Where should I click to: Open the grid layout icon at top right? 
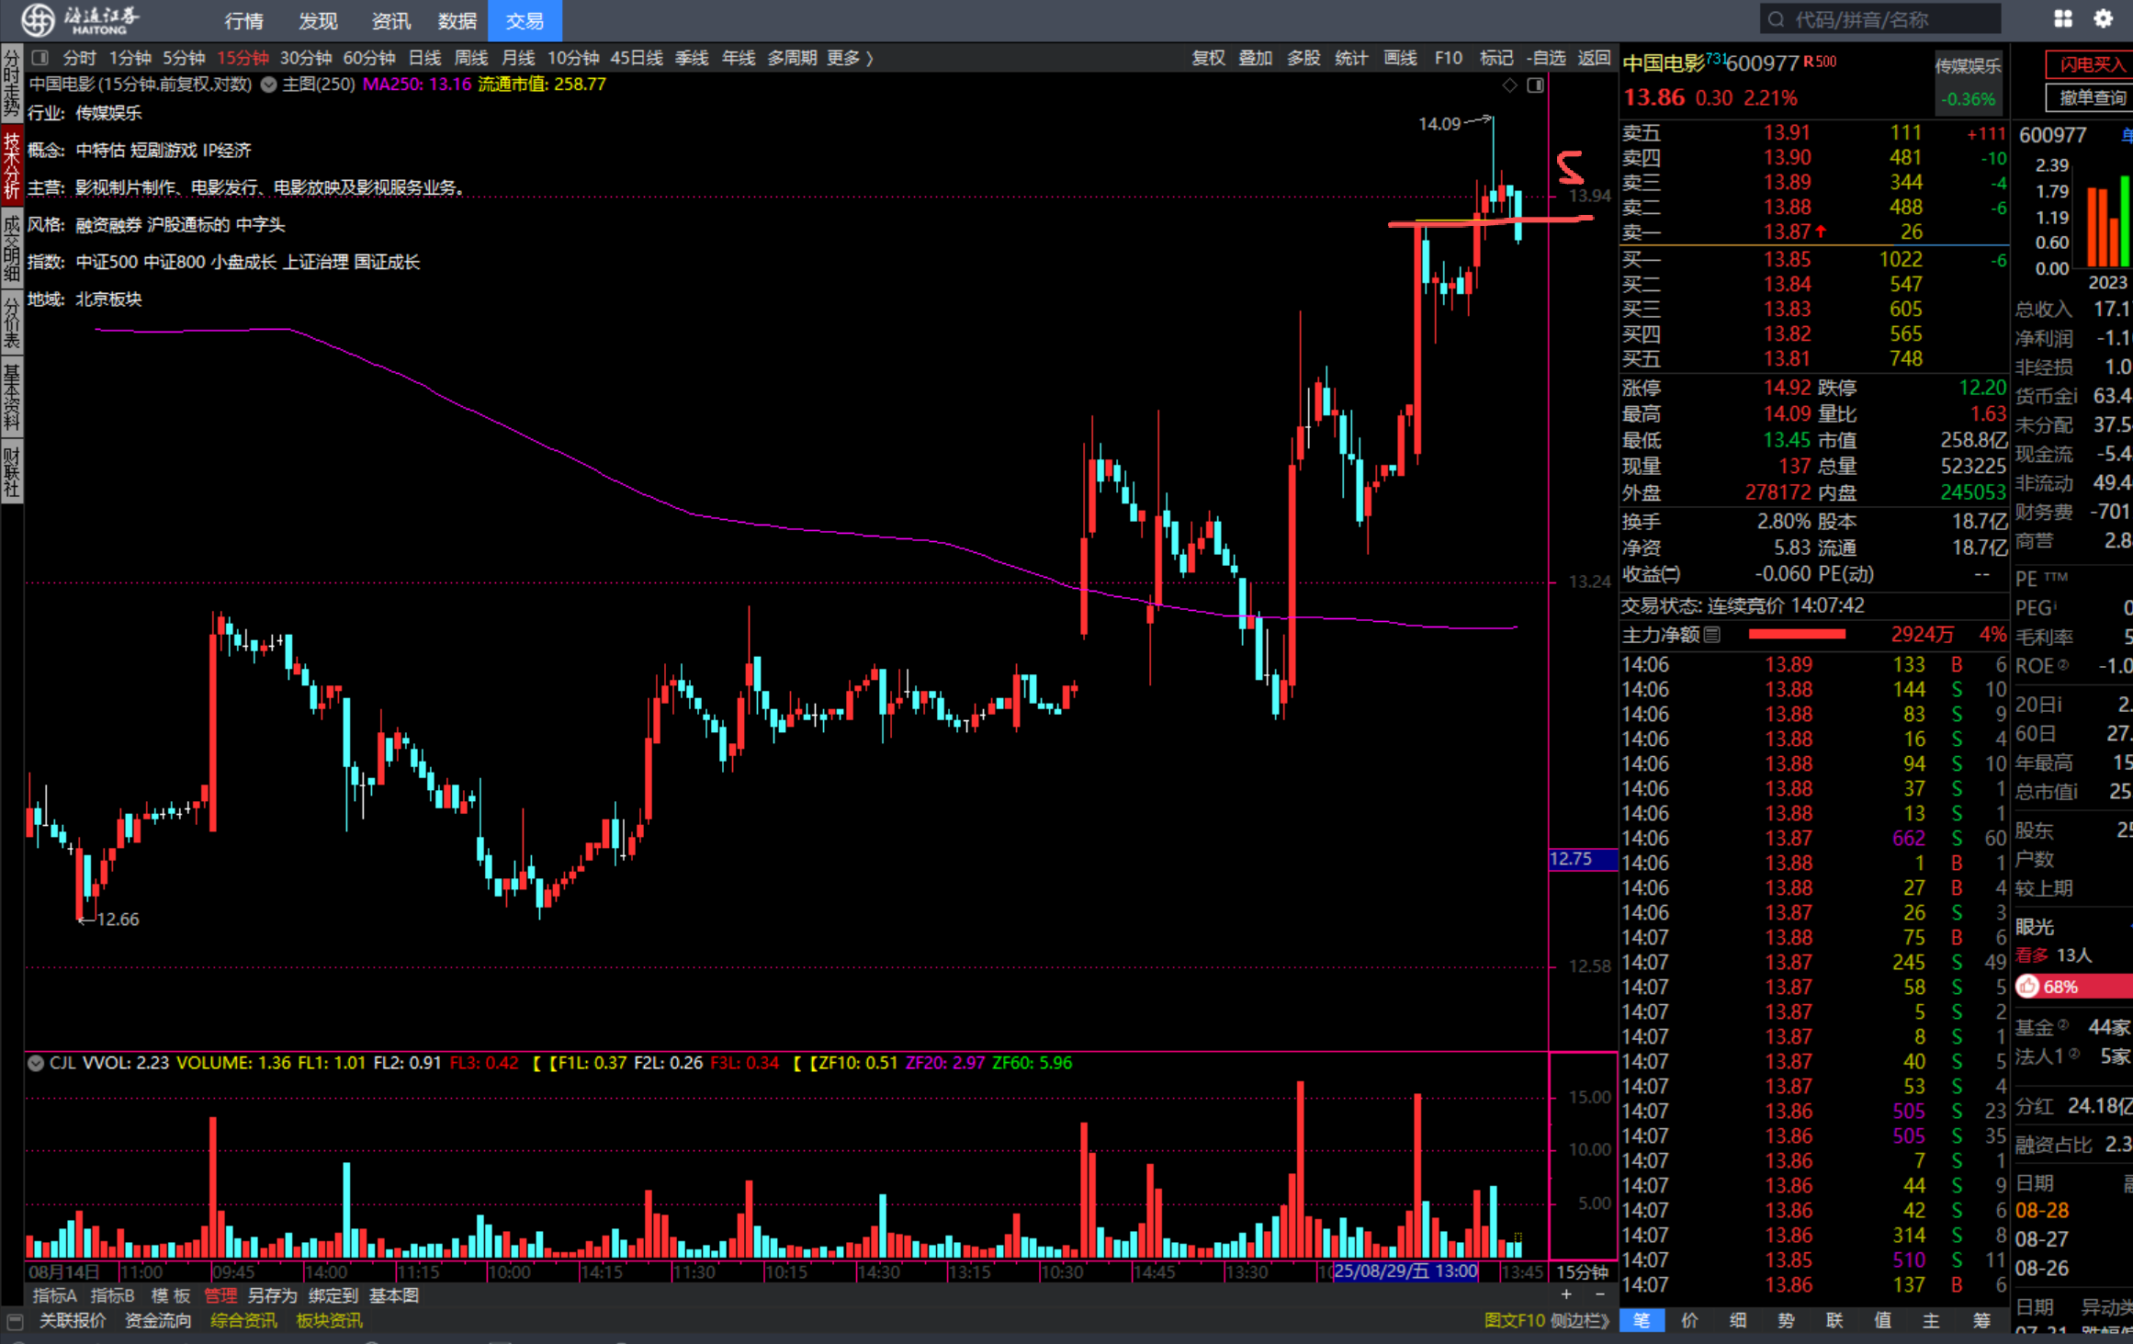pos(2063,19)
